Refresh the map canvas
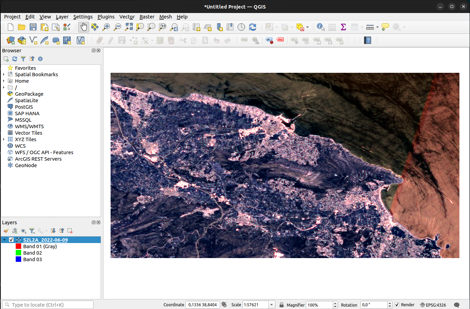This screenshot has height=309, width=470. tap(253, 27)
